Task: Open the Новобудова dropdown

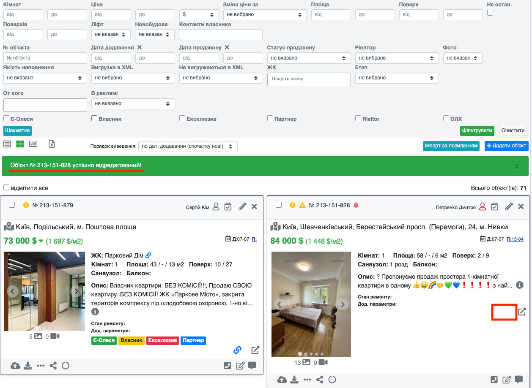Action: (155, 34)
